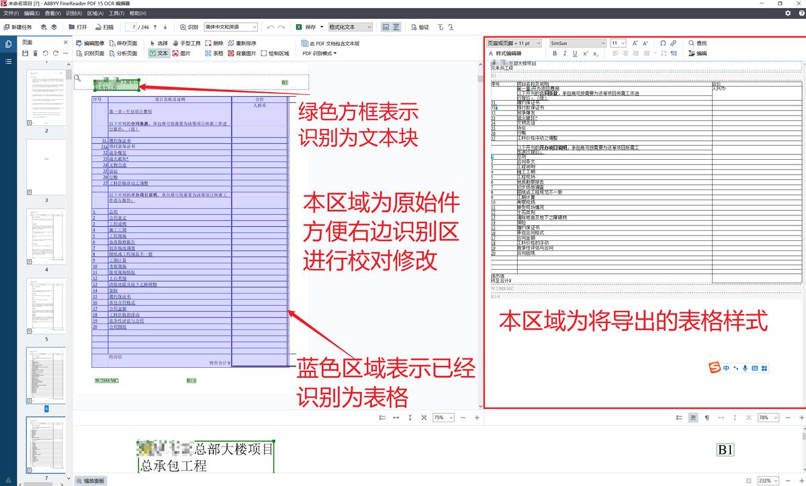Click the 编辑图像 (edit image) icon
Viewport: 806px width, 486px height.
[91, 42]
